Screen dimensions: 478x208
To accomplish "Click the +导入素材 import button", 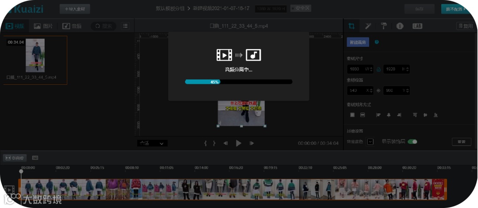I will coord(75,9).
